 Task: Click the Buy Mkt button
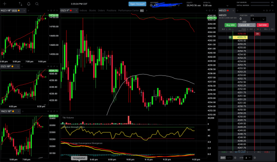[x=230, y=25]
